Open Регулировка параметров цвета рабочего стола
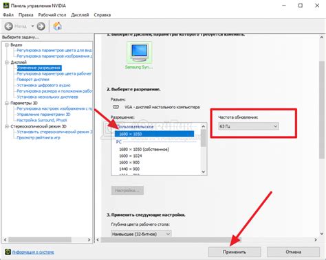The image size is (326, 260). point(54,73)
